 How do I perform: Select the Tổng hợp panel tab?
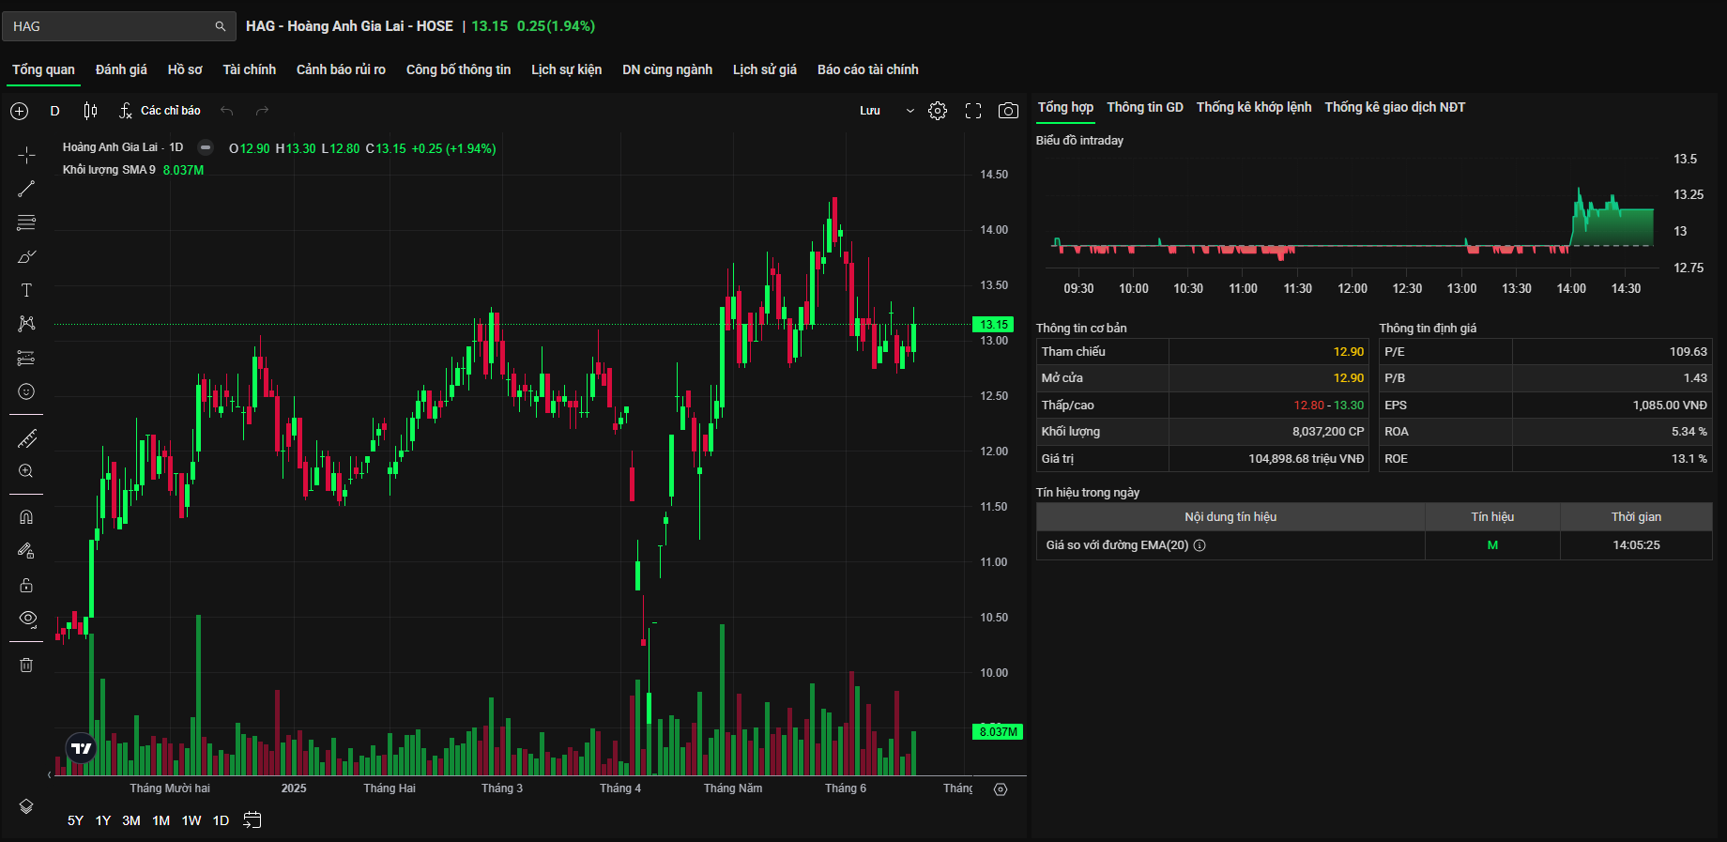tap(1065, 107)
